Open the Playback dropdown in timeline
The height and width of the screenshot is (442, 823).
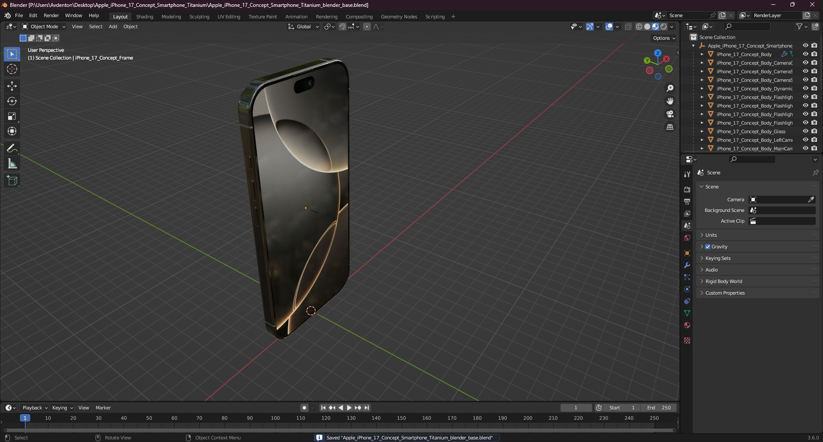click(35, 408)
